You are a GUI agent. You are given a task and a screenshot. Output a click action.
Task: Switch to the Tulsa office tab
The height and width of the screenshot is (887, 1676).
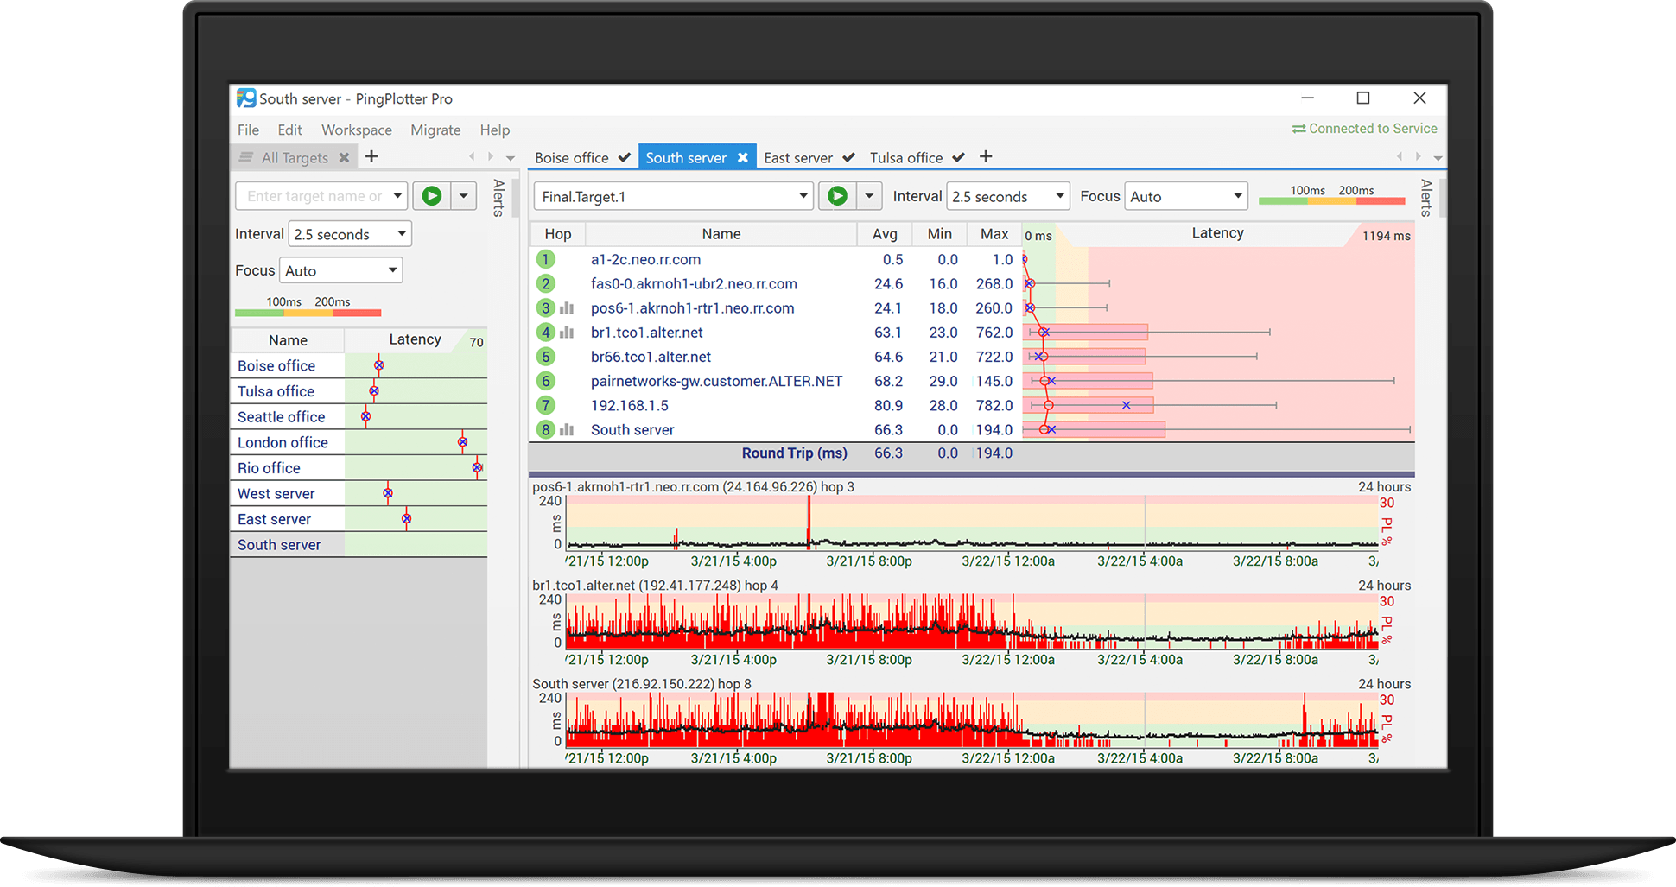907,157
